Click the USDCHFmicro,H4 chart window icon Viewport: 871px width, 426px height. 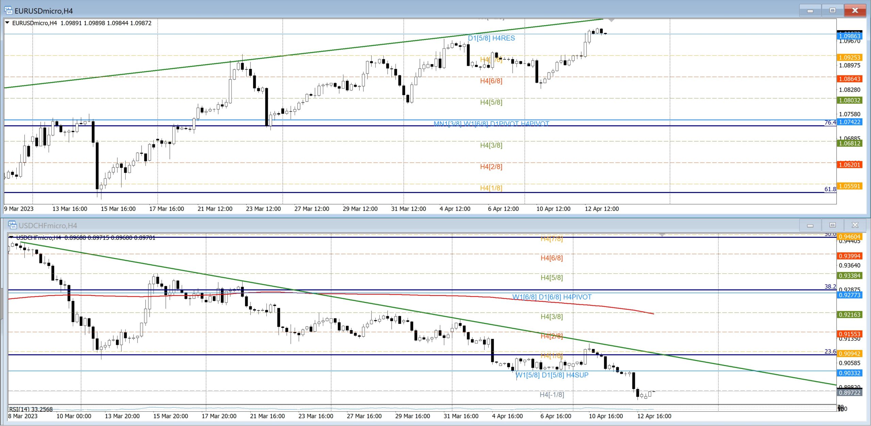click(12, 225)
